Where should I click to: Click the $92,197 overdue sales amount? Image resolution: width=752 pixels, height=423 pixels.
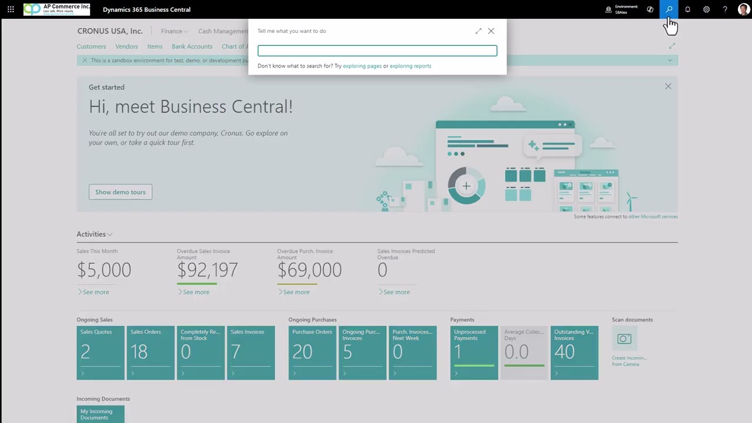(x=207, y=270)
